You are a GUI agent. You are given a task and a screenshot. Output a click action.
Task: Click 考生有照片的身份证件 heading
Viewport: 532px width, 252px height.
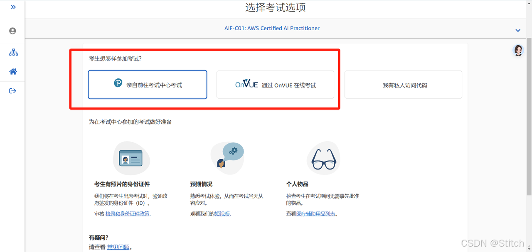(122, 184)
